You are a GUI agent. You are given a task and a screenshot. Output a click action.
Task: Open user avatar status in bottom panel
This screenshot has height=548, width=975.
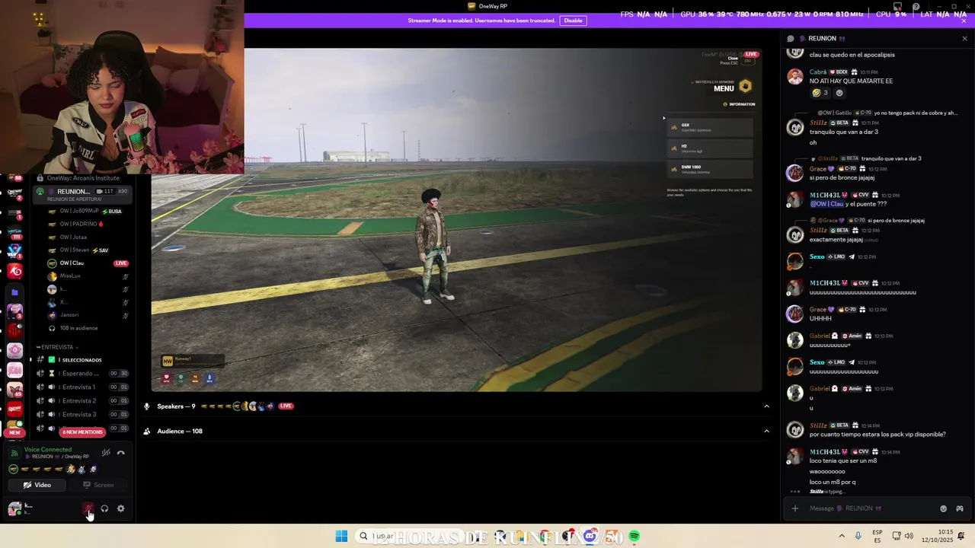pyautogui.click(x=14, y=509)
